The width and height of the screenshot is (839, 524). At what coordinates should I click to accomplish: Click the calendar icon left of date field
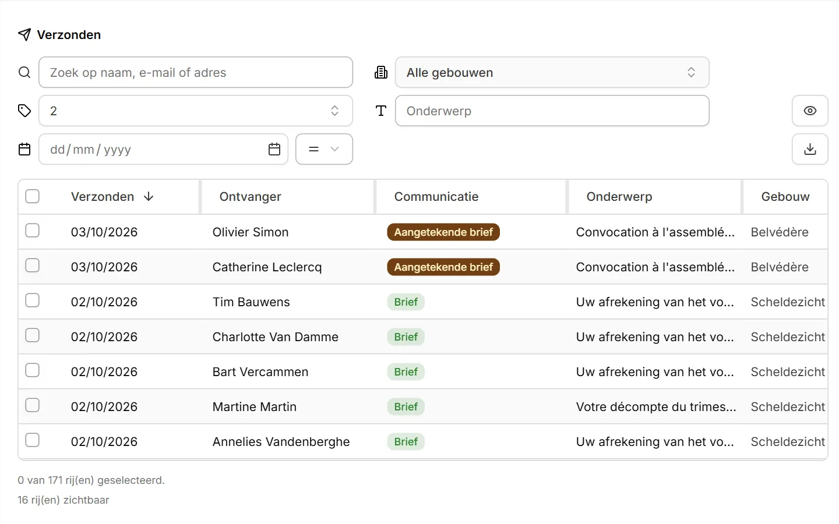(24, 149)
